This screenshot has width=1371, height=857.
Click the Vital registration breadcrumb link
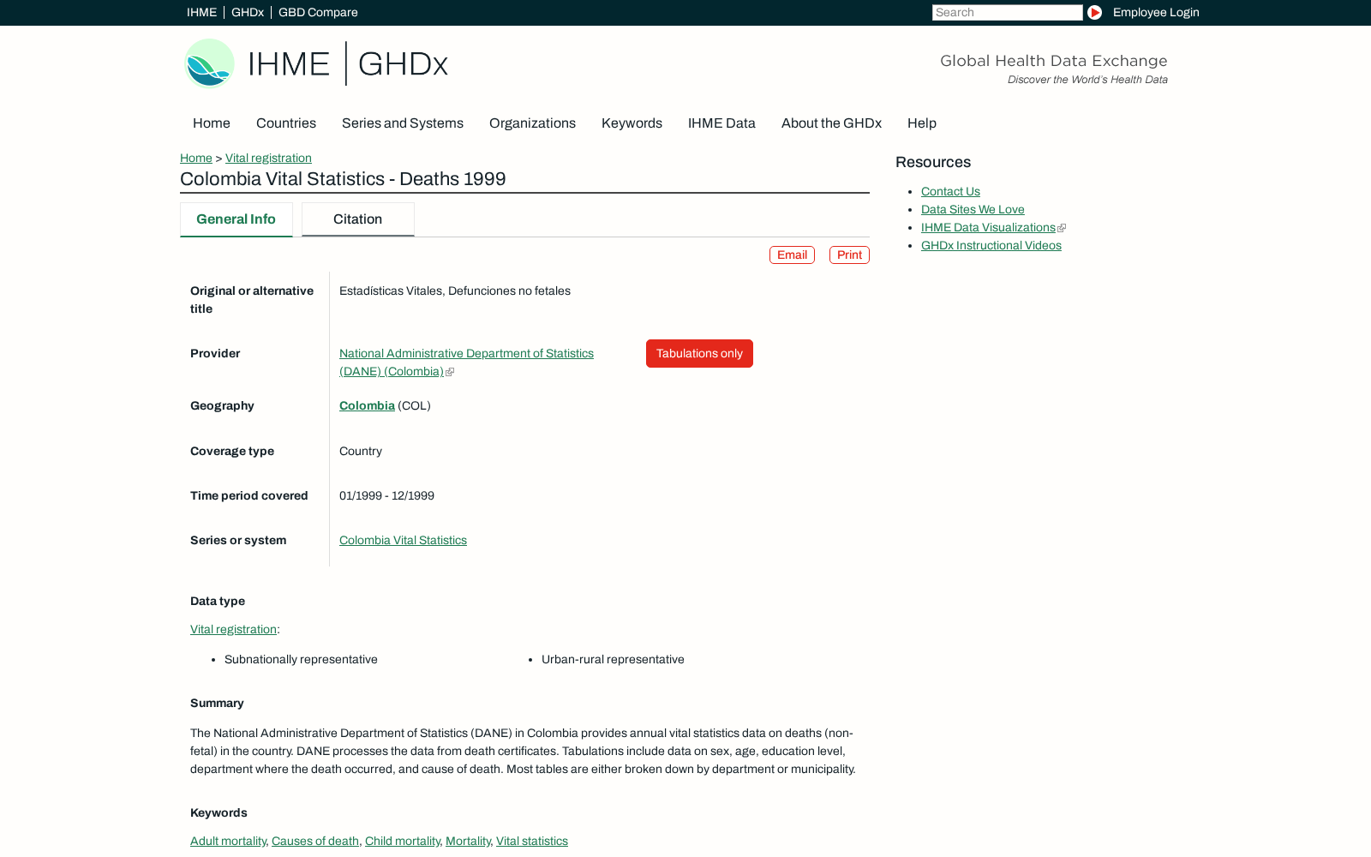click(x=268, y=158)
